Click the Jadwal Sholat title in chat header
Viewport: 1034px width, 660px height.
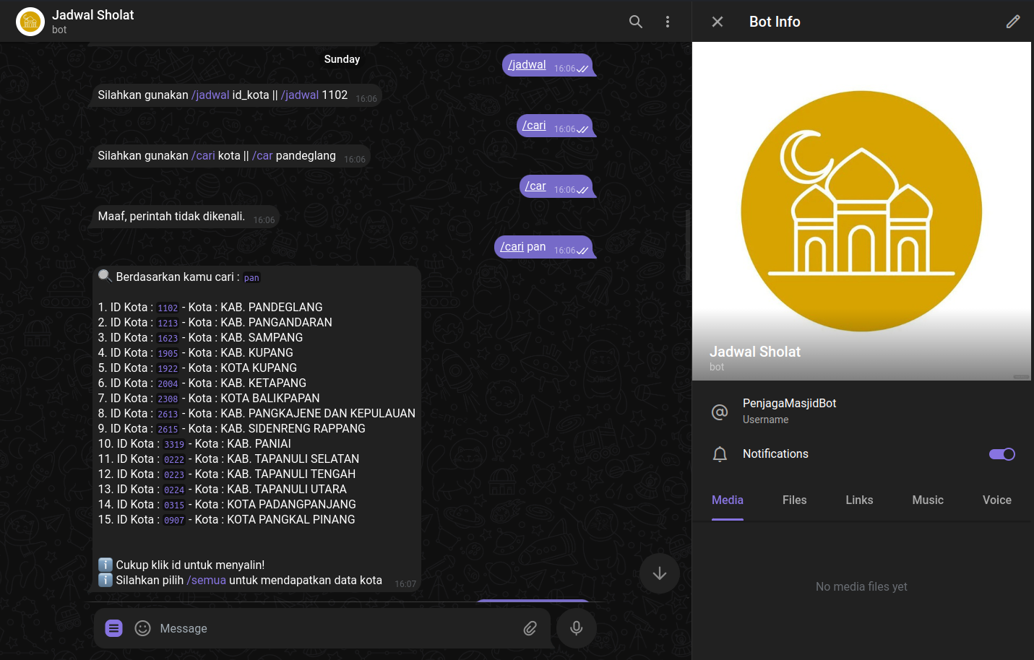92,15
